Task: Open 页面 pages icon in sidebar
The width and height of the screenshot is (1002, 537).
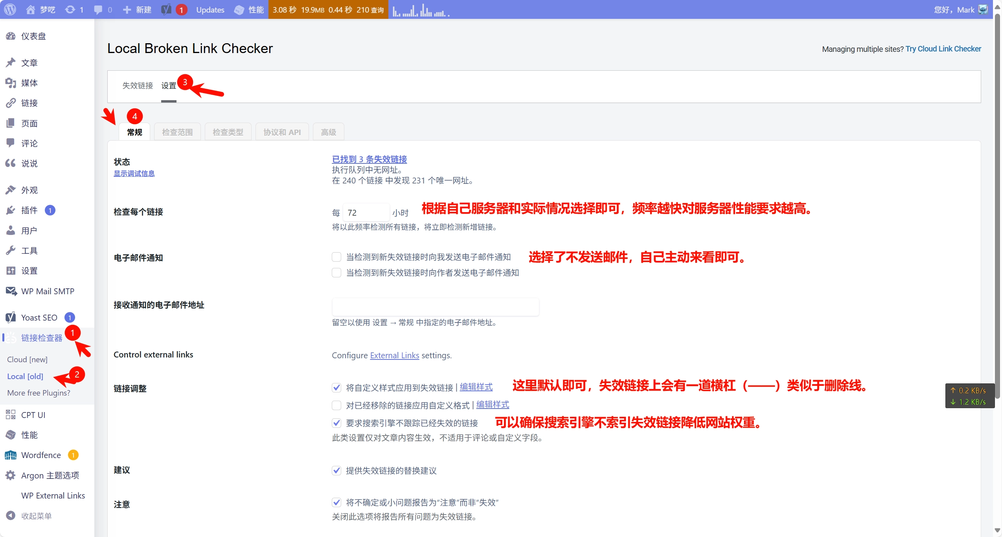Action: click(x=11, y=123)
